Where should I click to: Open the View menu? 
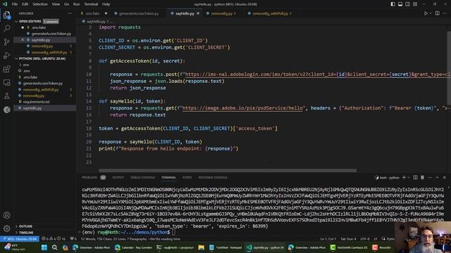point(56,4)
